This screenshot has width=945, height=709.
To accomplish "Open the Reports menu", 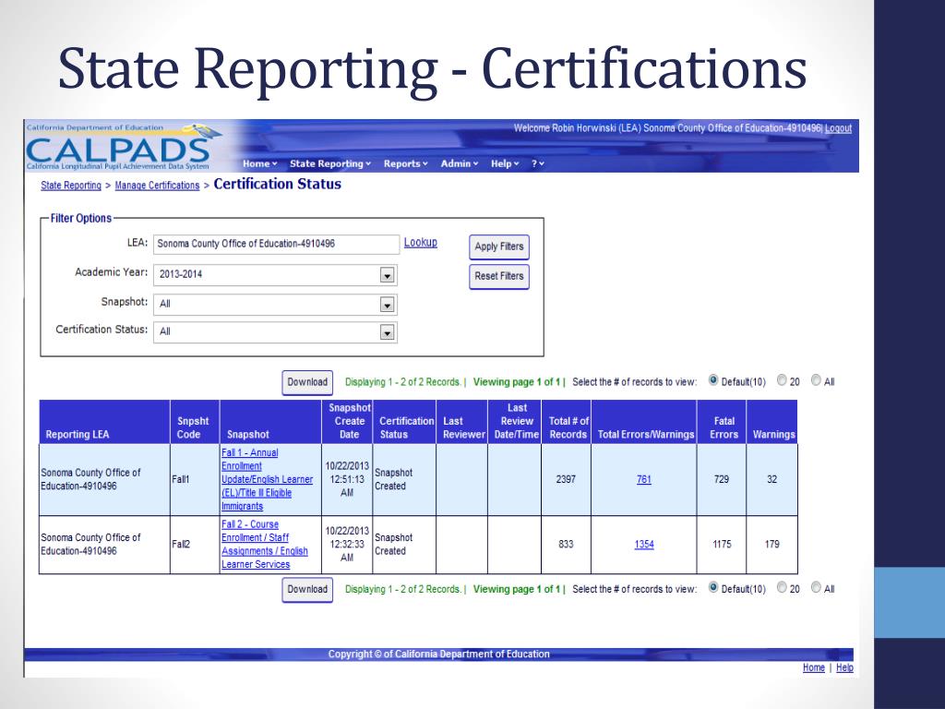I will 406,163.
